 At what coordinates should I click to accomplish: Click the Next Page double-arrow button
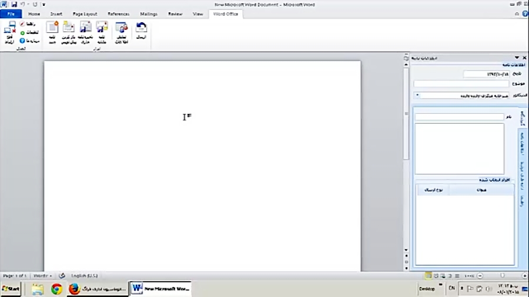(x=406, y=268)
